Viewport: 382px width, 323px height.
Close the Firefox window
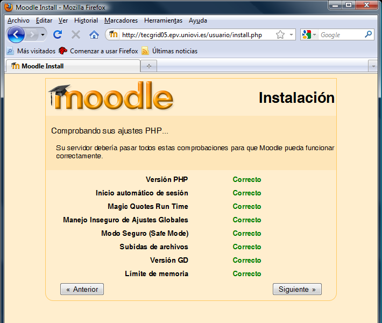pos(366,5)
